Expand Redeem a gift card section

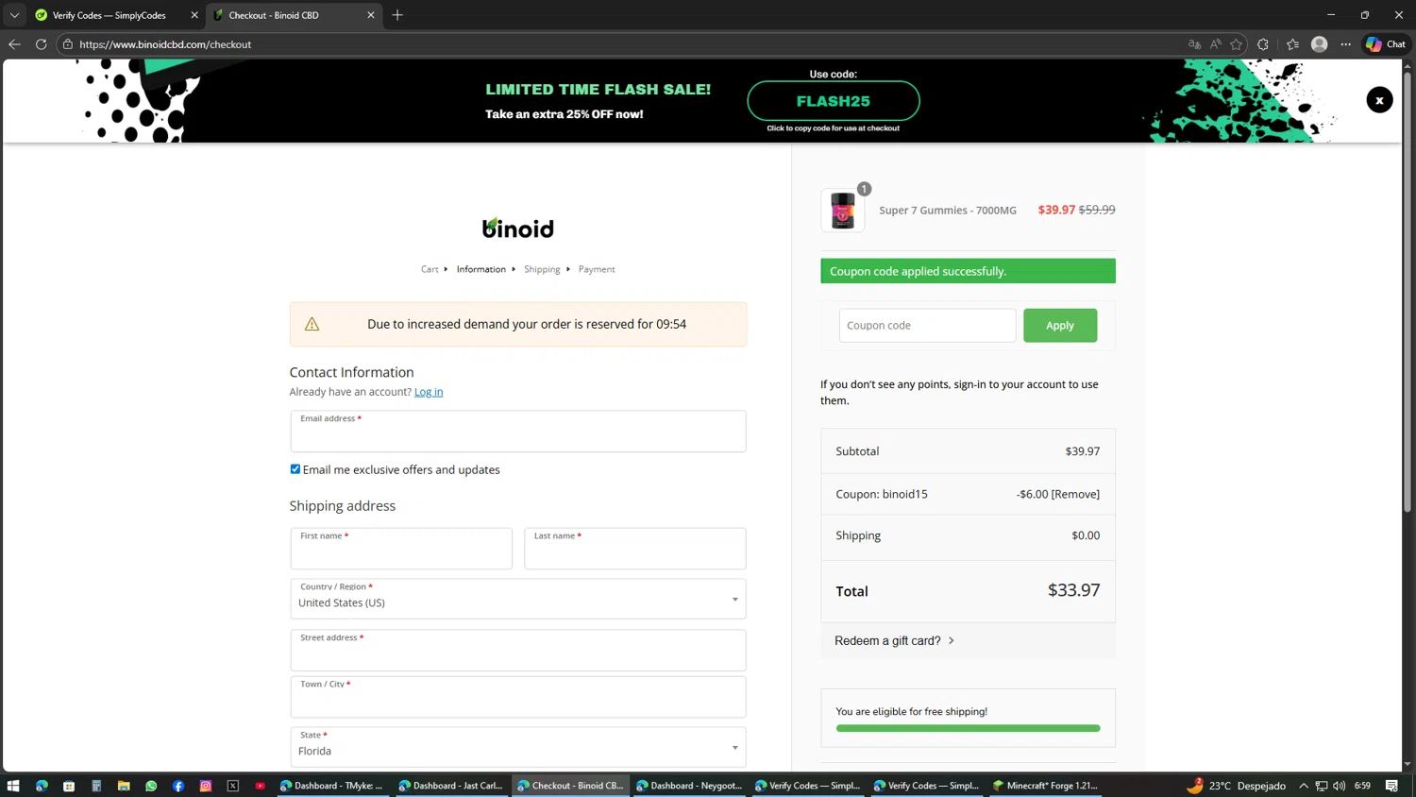click(894, 640)
